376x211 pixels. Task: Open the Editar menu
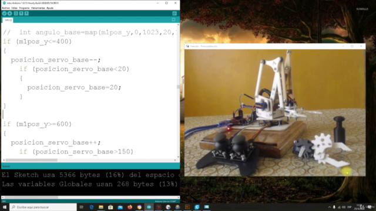click(14, 8)
